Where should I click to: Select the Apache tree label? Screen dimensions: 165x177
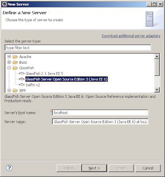25,57
